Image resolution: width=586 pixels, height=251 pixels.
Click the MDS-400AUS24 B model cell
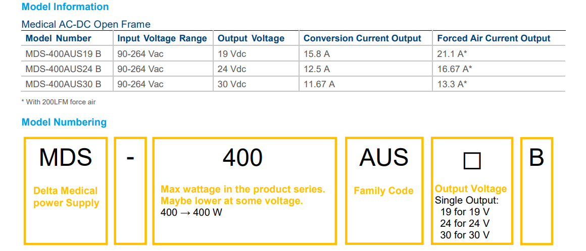pyautogui.click(x=63, y=69)
